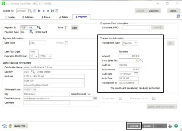Switch to the Lines tab
Image resolution: width=182 pixels, height=131 pixels.
46,17
